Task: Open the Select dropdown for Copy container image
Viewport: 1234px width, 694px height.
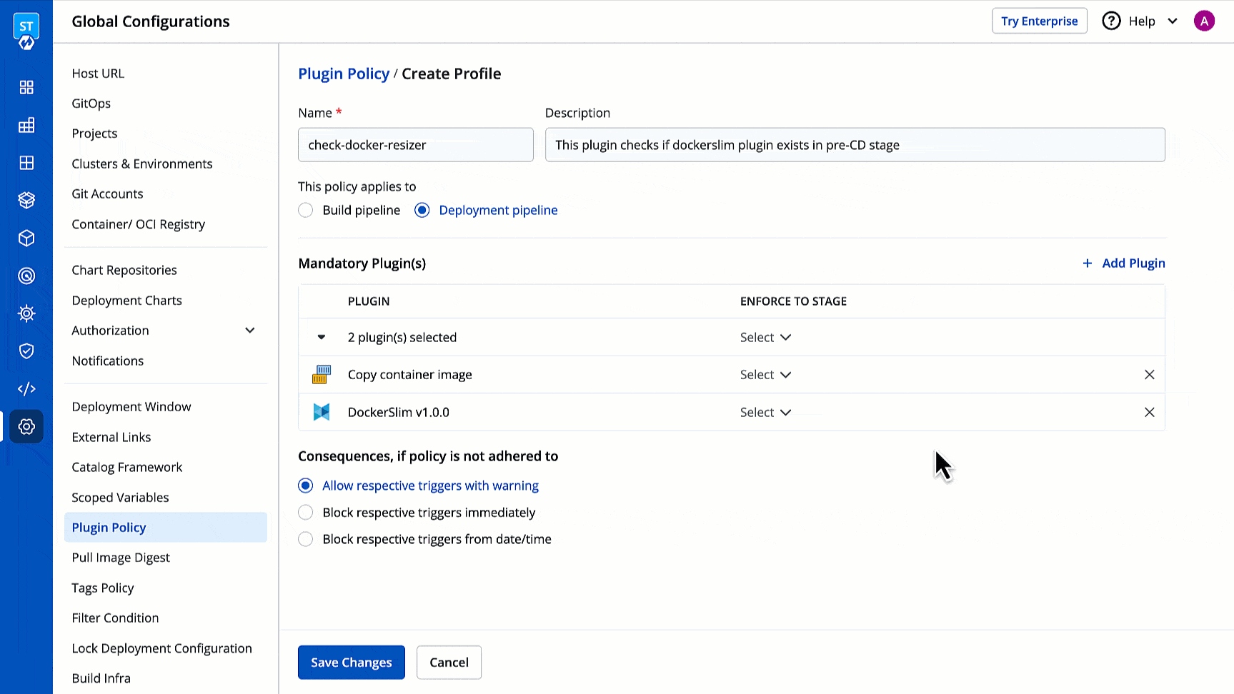Action: coord(765,374)
